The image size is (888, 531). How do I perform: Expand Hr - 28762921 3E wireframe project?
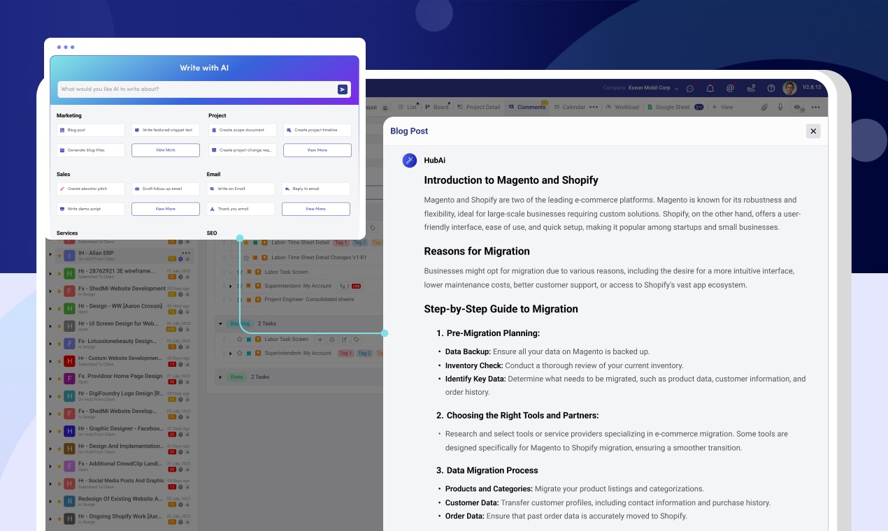tap(50, 273)
